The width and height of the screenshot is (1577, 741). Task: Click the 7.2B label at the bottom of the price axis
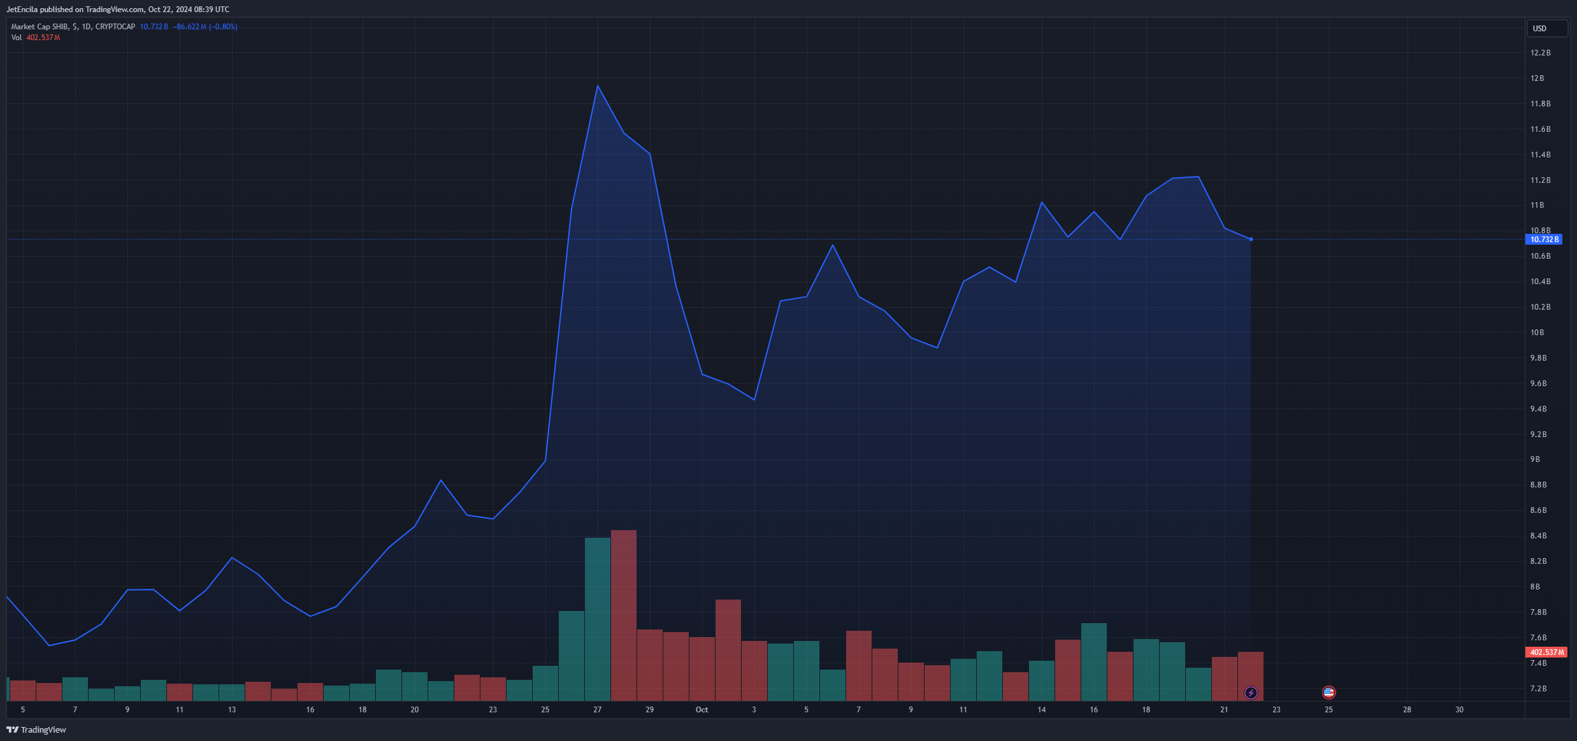(x=1538, y=689)
